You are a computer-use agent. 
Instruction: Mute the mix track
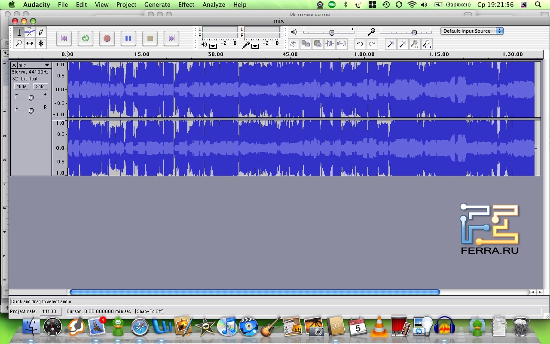coord(21,86)
